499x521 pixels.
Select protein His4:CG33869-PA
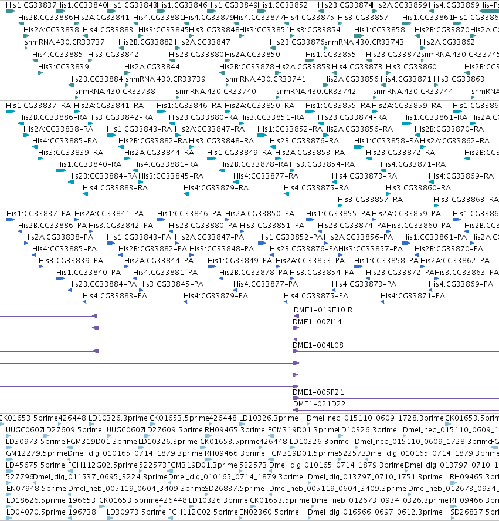[x=461, y=284]
